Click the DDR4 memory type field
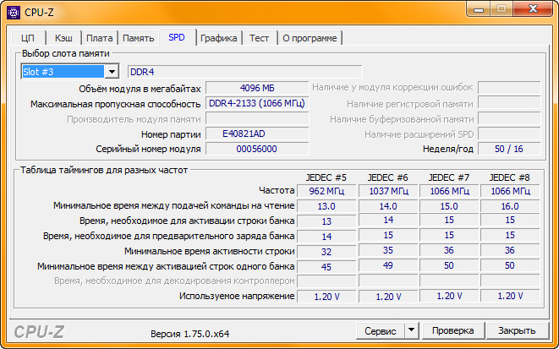This screenshot has width=559, height=349. coord(245,72)
